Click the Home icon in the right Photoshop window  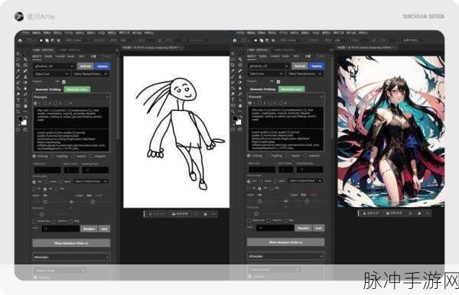click(x=235, y=41)
